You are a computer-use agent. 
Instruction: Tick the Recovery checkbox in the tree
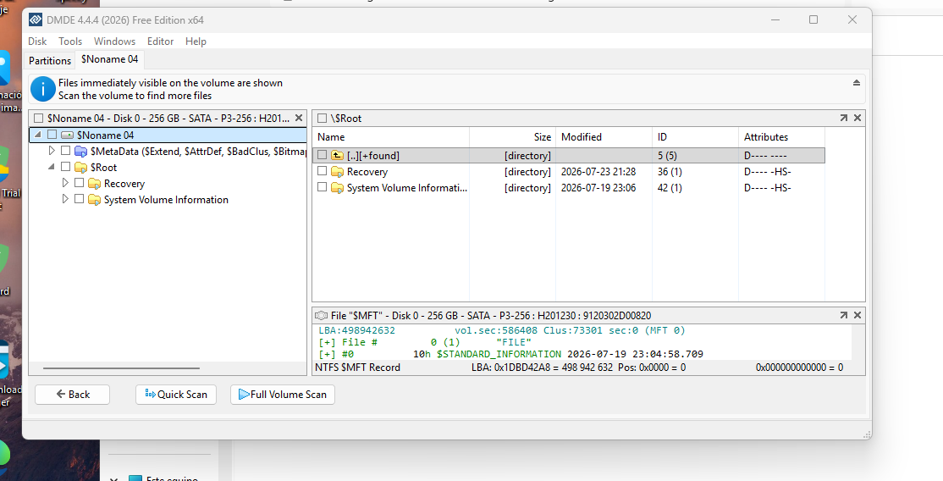79,183
